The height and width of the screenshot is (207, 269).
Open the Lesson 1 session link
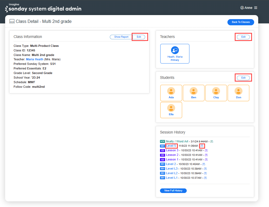tap(172, 159)
